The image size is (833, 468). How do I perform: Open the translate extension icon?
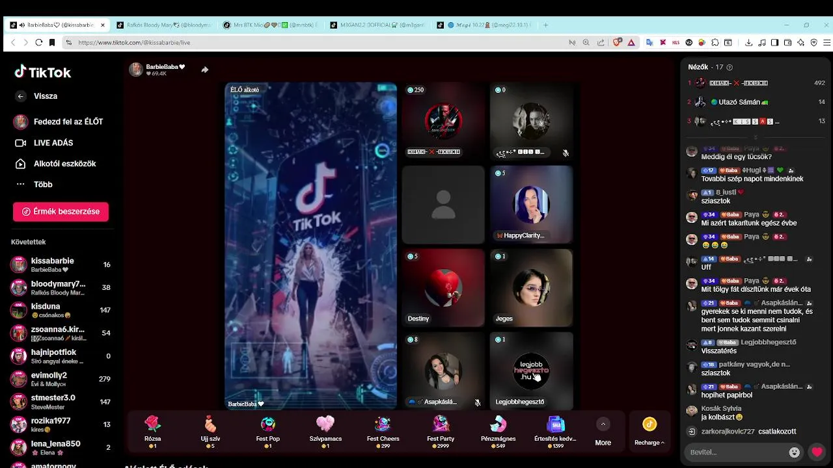tap(649, 42)
